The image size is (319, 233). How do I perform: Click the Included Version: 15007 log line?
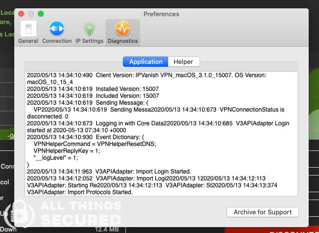point(93,96)
